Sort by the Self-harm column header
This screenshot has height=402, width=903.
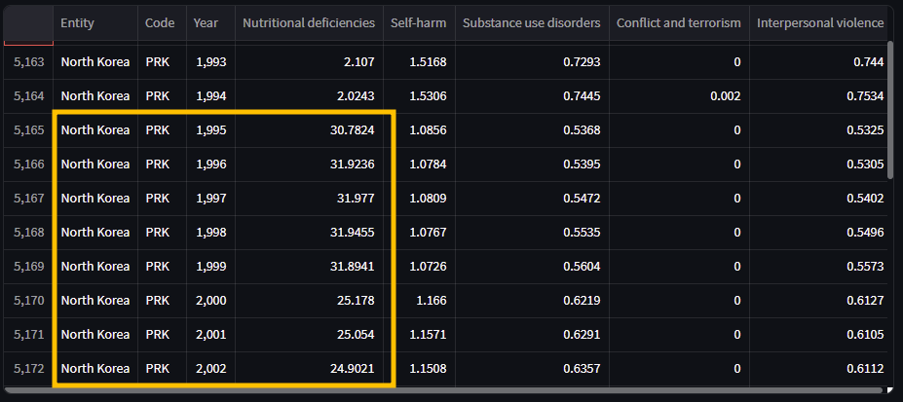click(419, 23)
